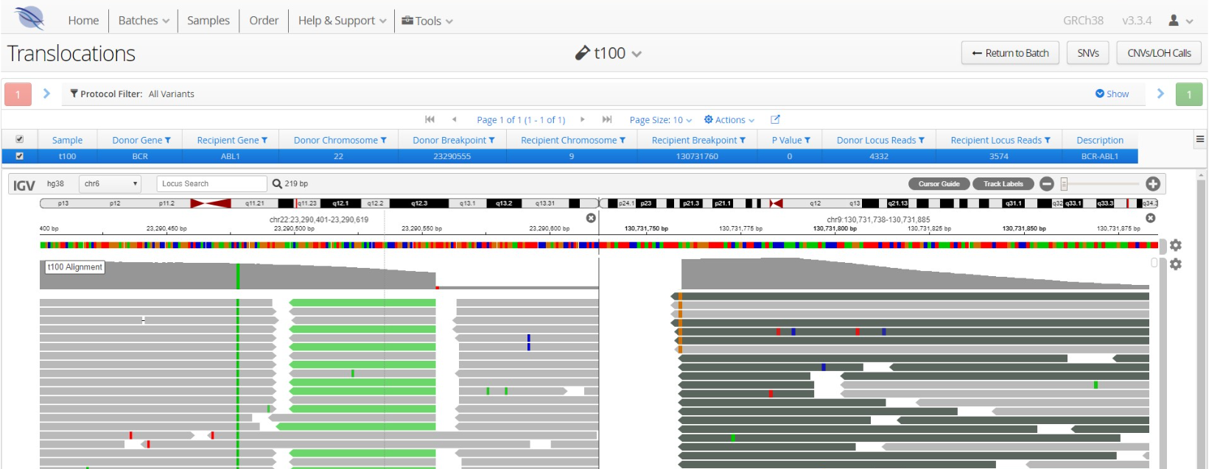Image resolution: width=1220 pixels, height=469 pixels.
Task: Go to previous results page
Action: click(x=454, y=119)
